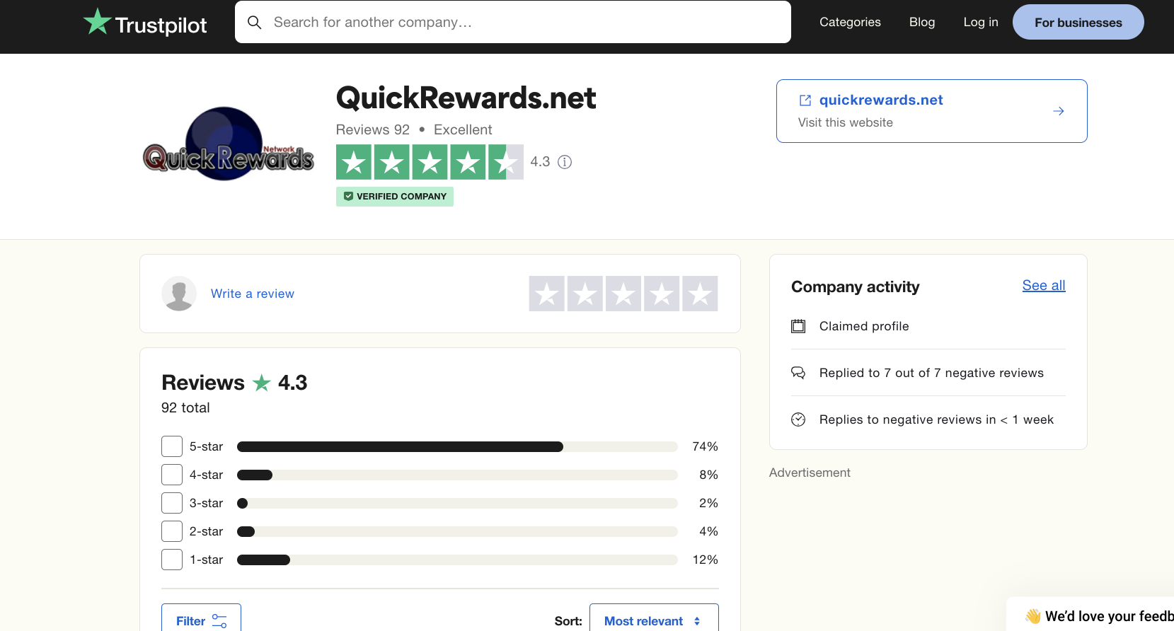Tick the 4-star filter checkbox
This screenshot has height=631, width=1174.
pyautogui.click(x=172, y=475)
